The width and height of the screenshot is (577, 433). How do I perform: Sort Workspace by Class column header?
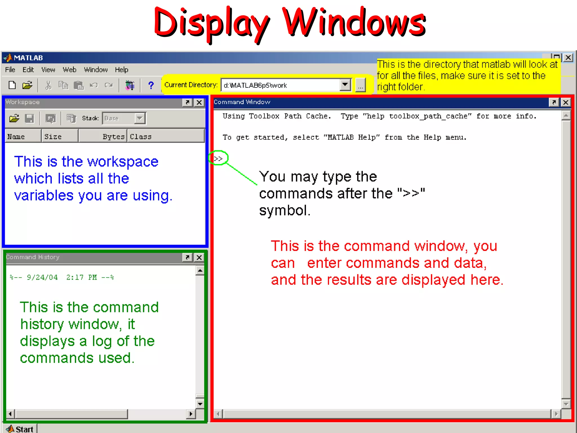tap(166, 136)
